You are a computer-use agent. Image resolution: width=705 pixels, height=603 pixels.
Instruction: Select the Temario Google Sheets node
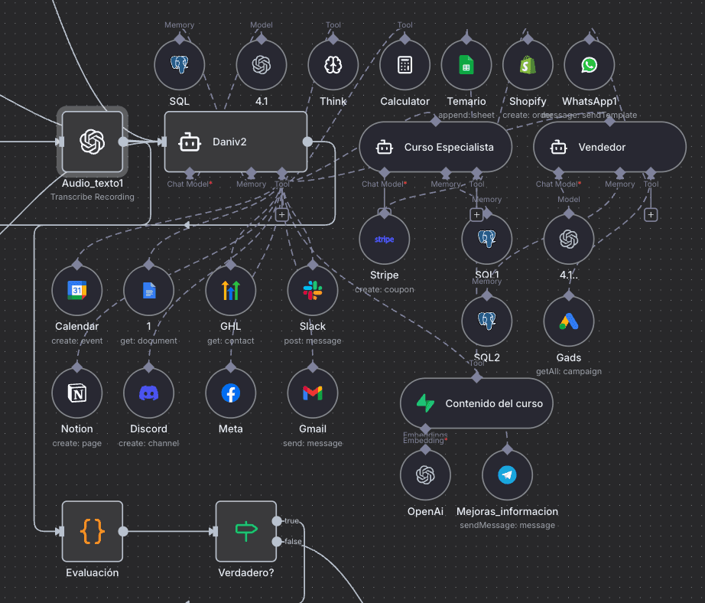[466, 65]
